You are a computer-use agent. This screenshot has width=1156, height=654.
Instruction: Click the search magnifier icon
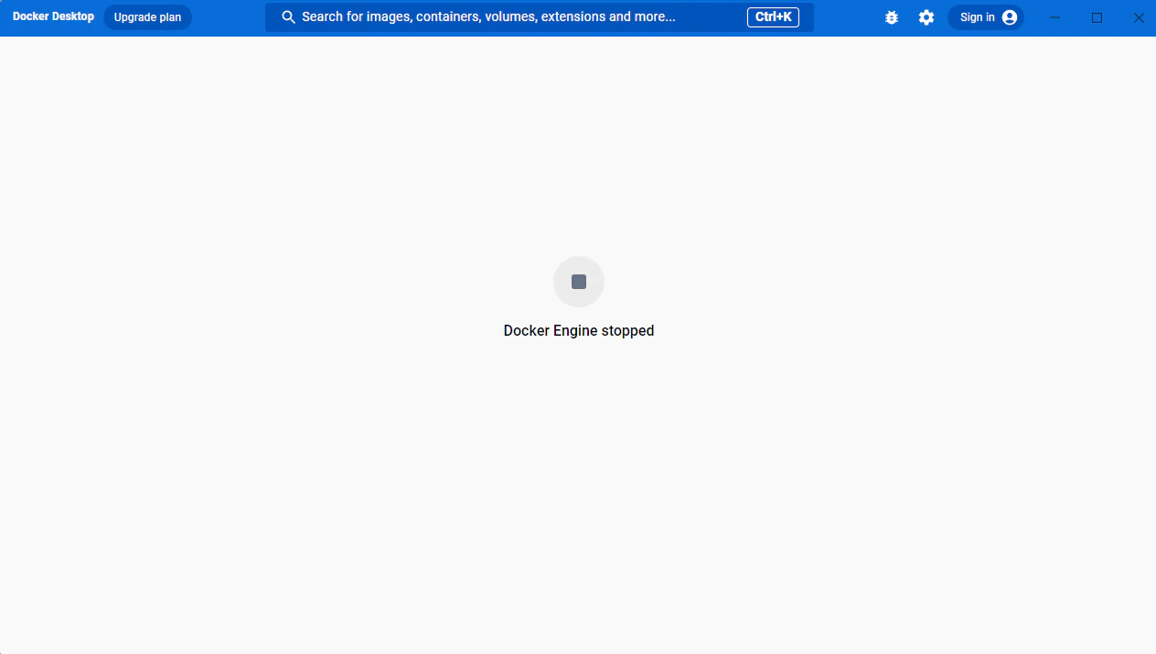coord(288,17)
